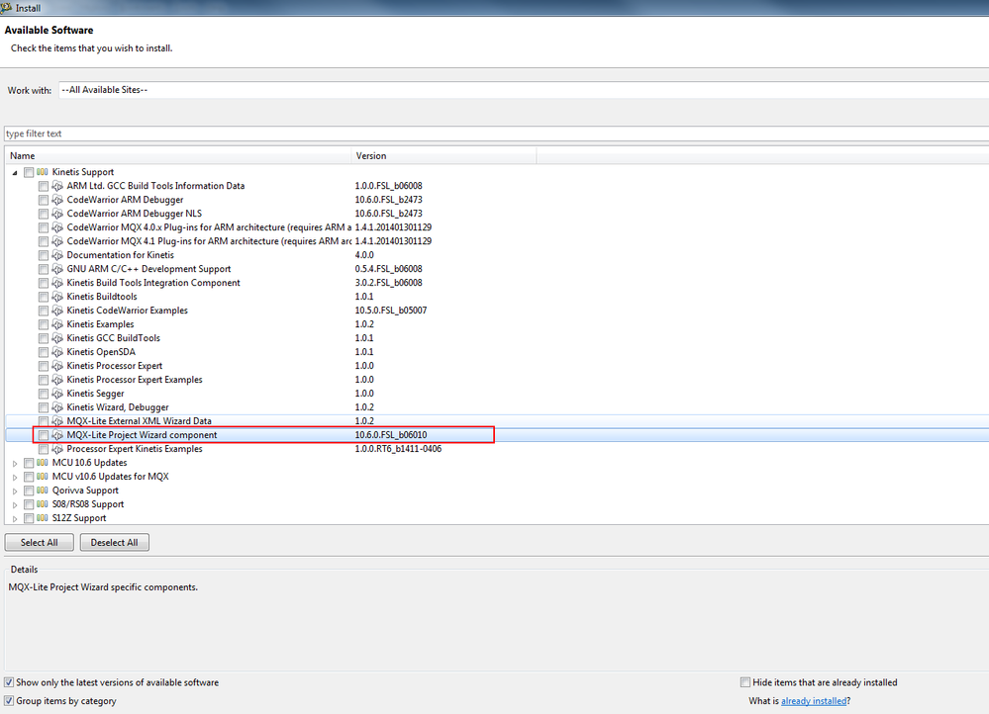Click the Name column header
This screenshot has height=714, width=989.
click(178, 155)
